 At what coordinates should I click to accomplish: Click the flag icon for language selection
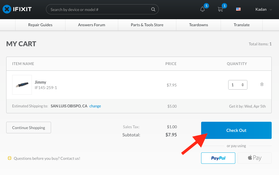[x=238, y=9]
